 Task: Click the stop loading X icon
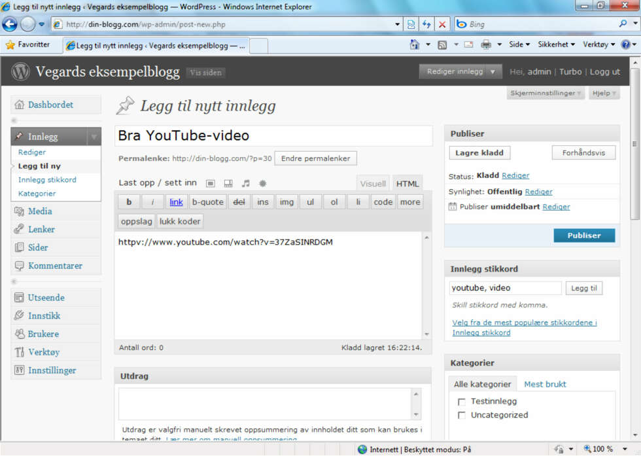(x=442, y=24)
